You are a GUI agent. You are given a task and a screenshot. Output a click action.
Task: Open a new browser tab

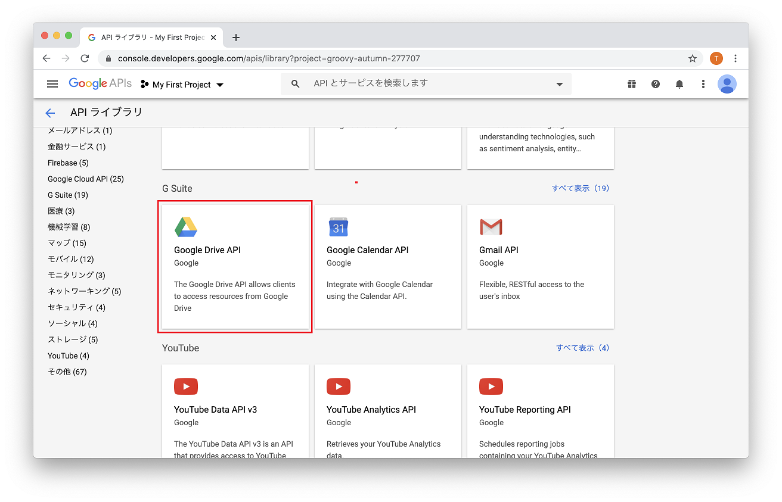coord(236,38)
